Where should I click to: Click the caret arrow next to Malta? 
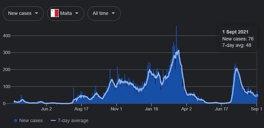pos(77,13)
